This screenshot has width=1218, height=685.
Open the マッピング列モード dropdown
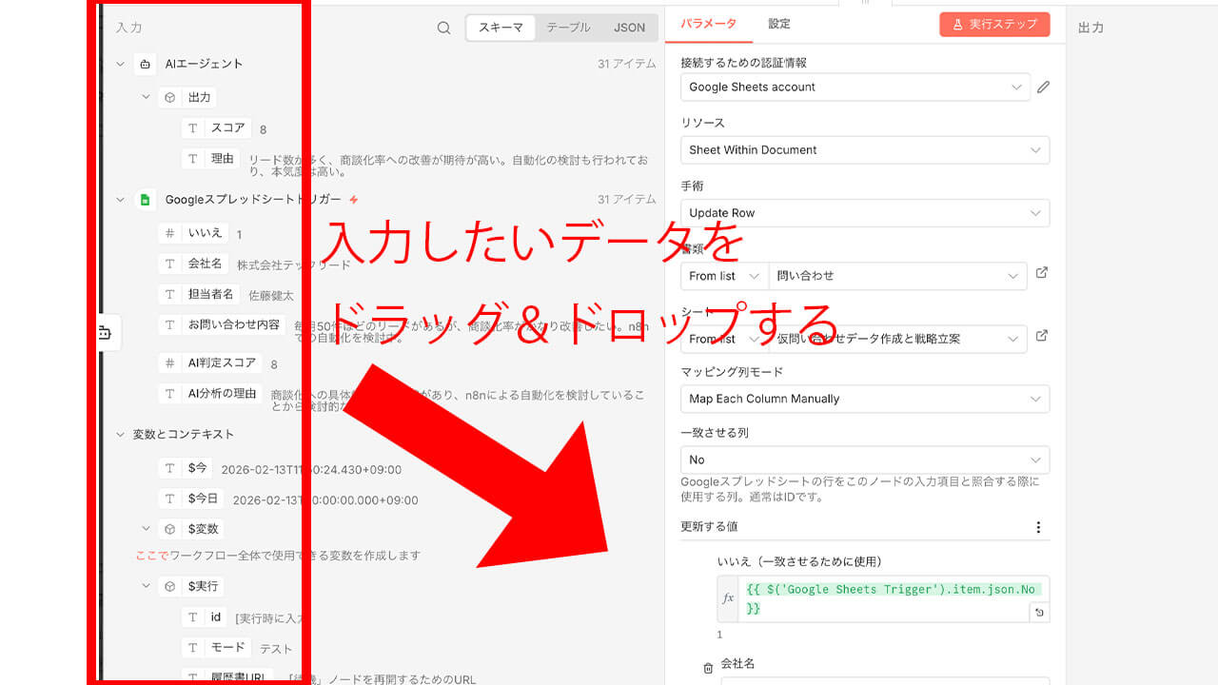coord(866,399)
